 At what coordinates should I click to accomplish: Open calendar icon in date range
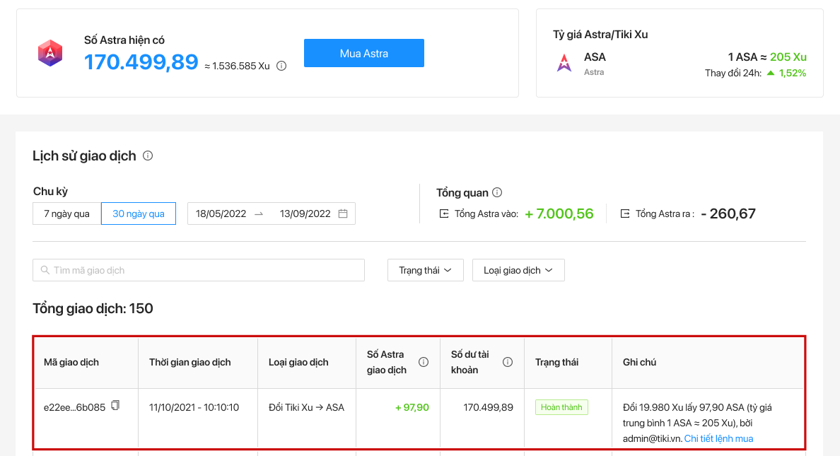point(343,214)
